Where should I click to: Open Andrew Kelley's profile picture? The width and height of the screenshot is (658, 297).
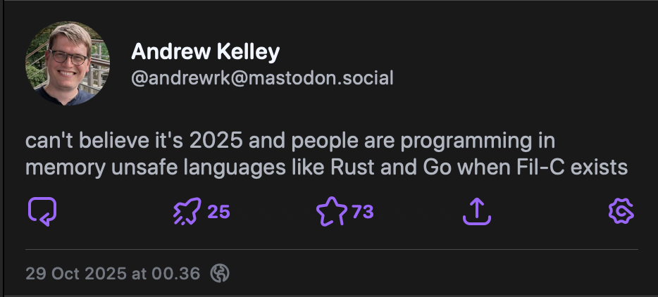click(68, 63)
